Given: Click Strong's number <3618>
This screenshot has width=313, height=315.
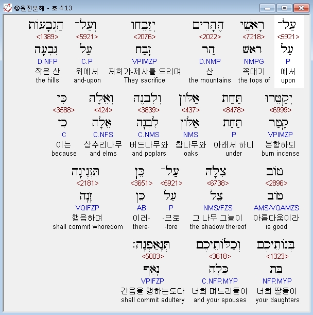Looking at the screenshot, I should [x=220, y=256].
